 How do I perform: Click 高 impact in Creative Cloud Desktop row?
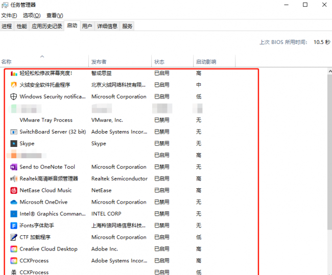(199, 249)
